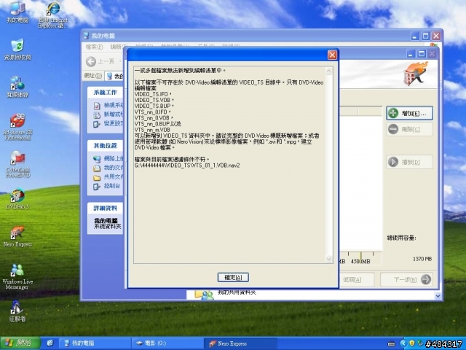Screen dimensions: 466x350
Task: Click the 4500MB capacity scale marker
Action: point(360,261)
